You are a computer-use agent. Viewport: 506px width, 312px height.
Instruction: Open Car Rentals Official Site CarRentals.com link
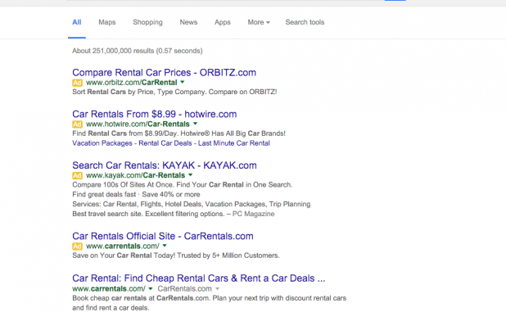163,236
